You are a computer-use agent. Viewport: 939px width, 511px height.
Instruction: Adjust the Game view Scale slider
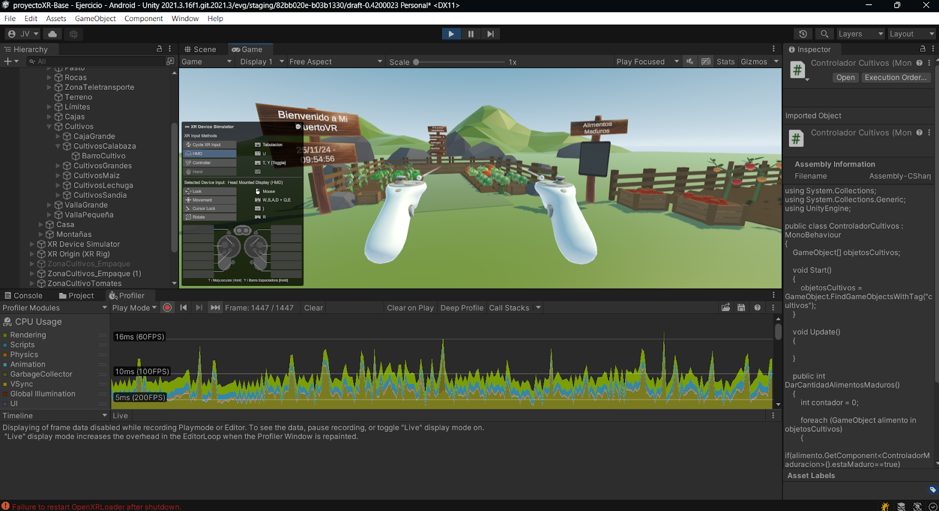tap(416, 62)
